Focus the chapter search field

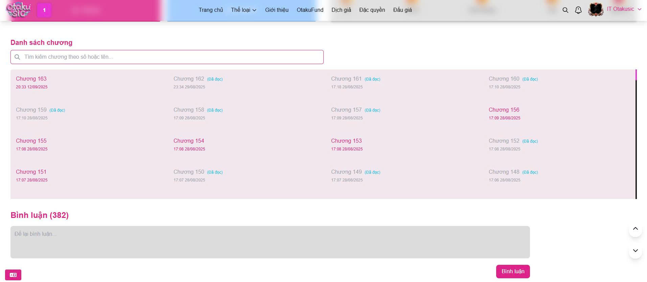point(169,57)
